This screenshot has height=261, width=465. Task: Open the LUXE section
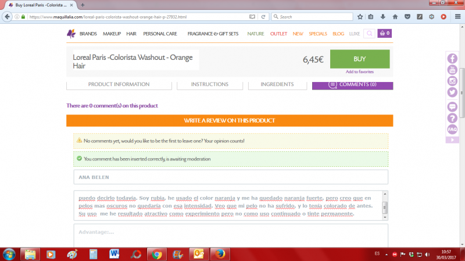pos(355,34)
